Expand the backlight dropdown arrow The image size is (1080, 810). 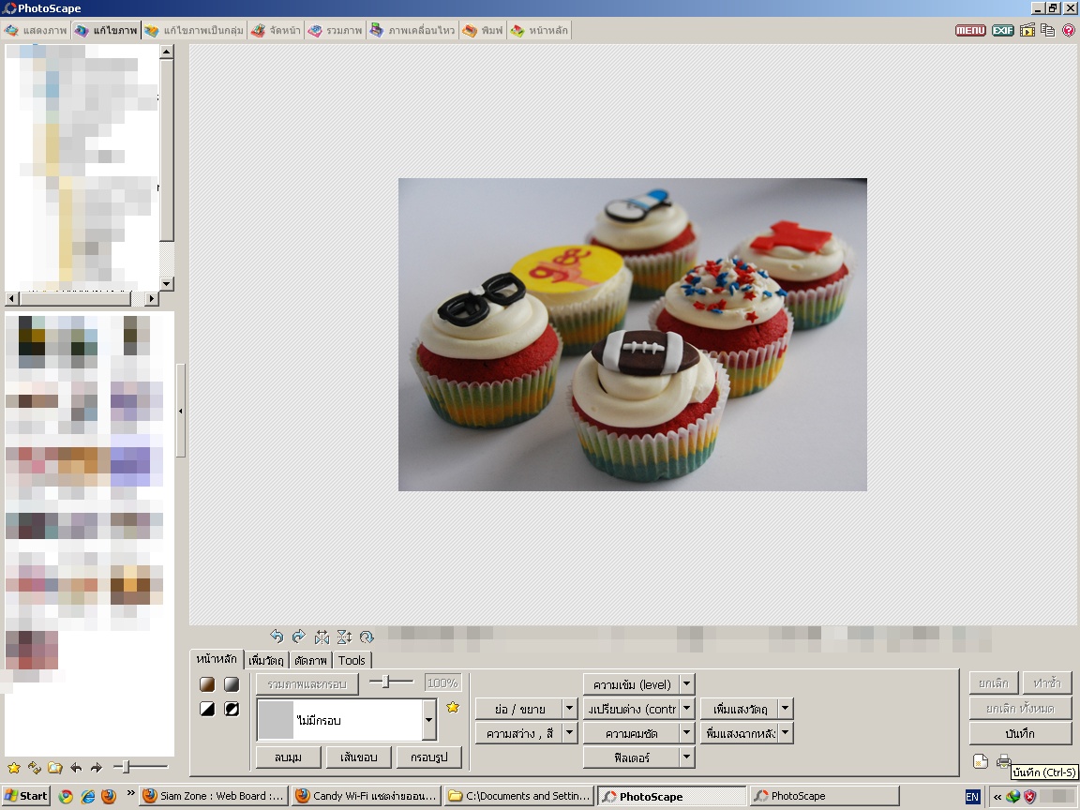point(786,733)
